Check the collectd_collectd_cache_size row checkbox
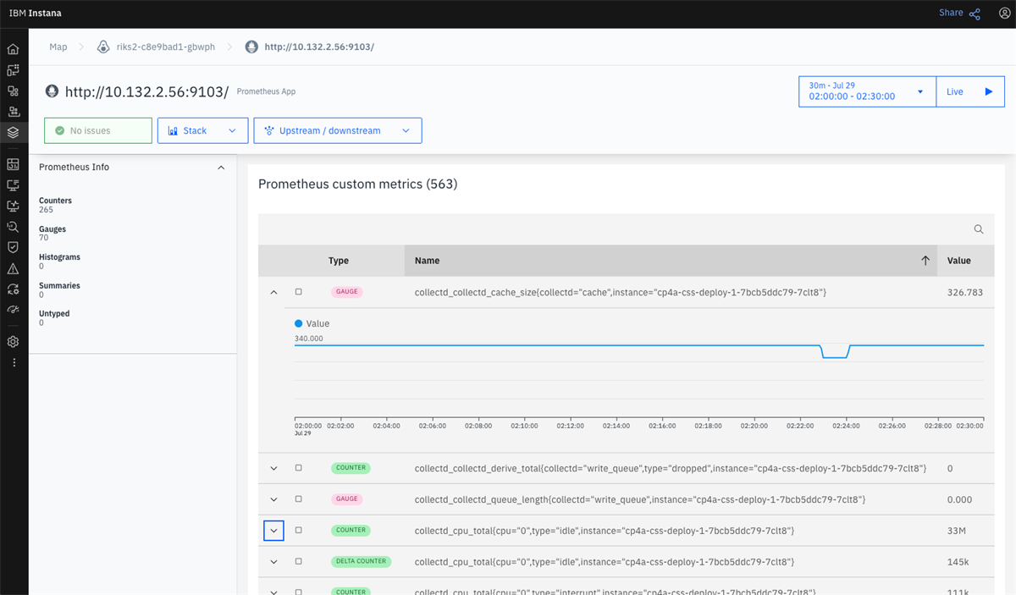The height and width of the screenshot is (595, 1016). coord(298,292)
